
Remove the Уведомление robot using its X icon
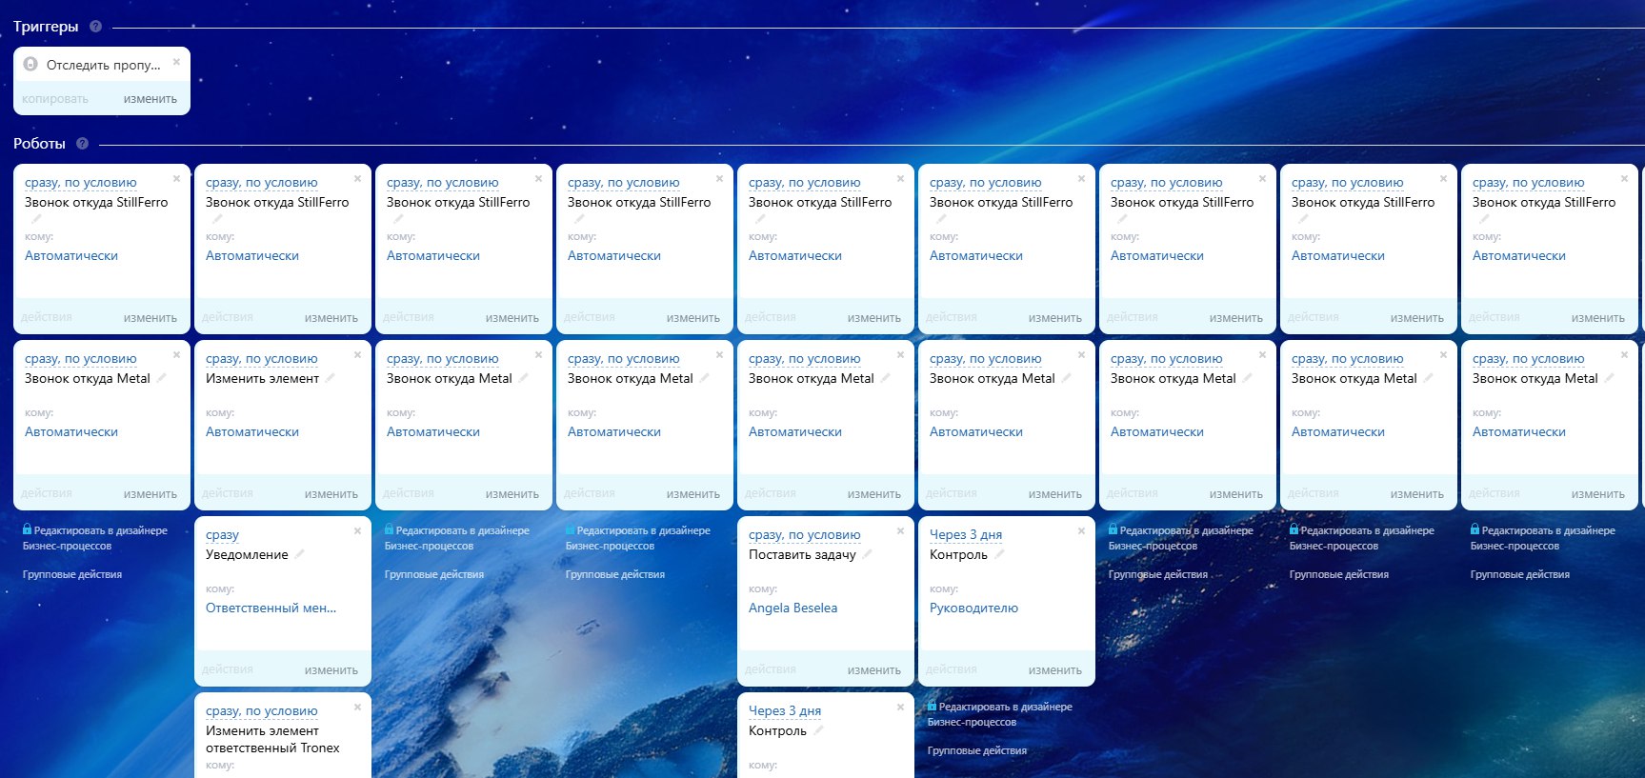coord(357,531)
